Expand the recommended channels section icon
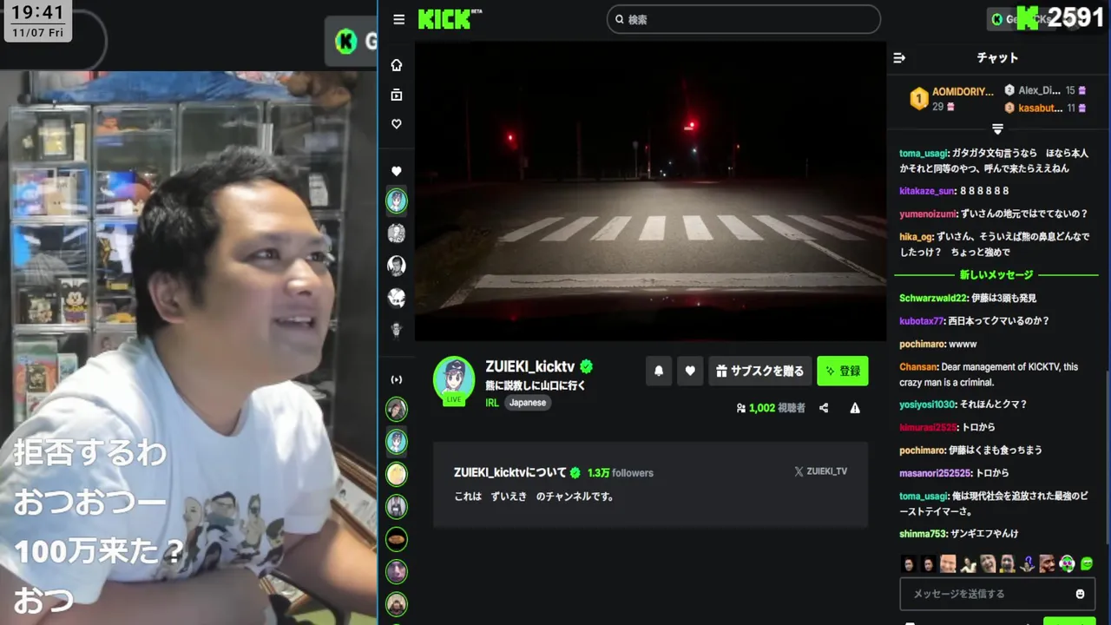This screenshot has height=625, width=1111. point(397,379)
